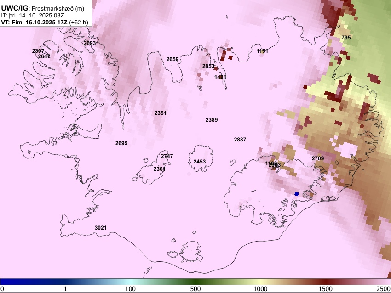Click the 1 label on the color scale
This screenshot has width=391, height=293.
pos(65,289)
